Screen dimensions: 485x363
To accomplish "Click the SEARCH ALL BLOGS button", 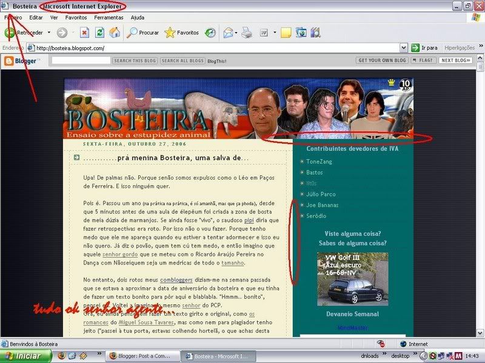I will pos(183,60).
